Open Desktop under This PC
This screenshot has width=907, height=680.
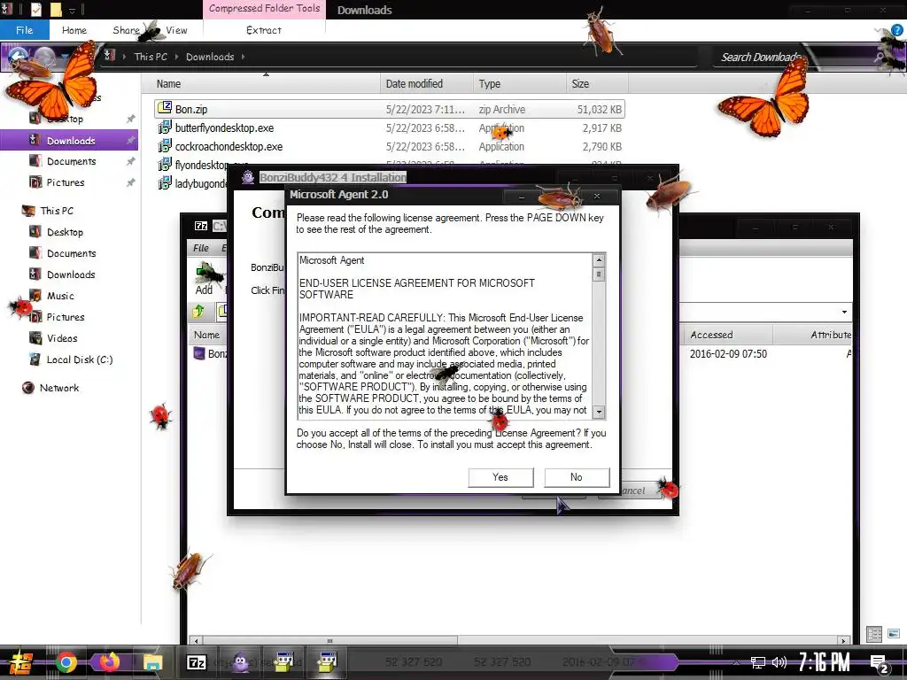coord(65,233)
